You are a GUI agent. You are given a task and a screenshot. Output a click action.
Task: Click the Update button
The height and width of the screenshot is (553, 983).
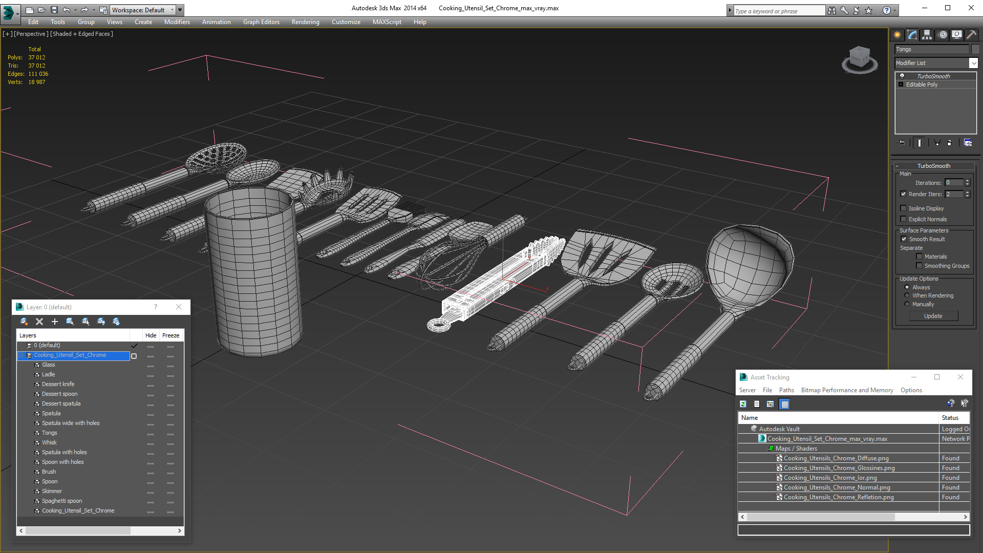[x=933, y=316]
